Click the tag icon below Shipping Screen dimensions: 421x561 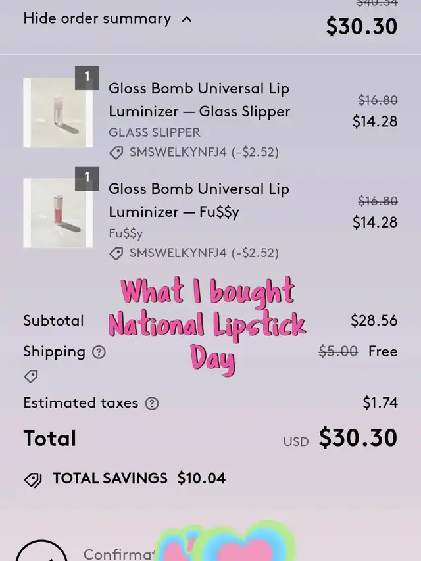(x=31, y=377)
